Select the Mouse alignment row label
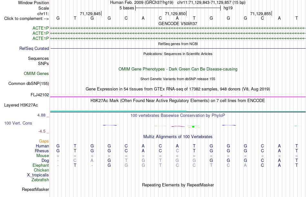This screenshot has height=197, width=306. tap(43, 156)
